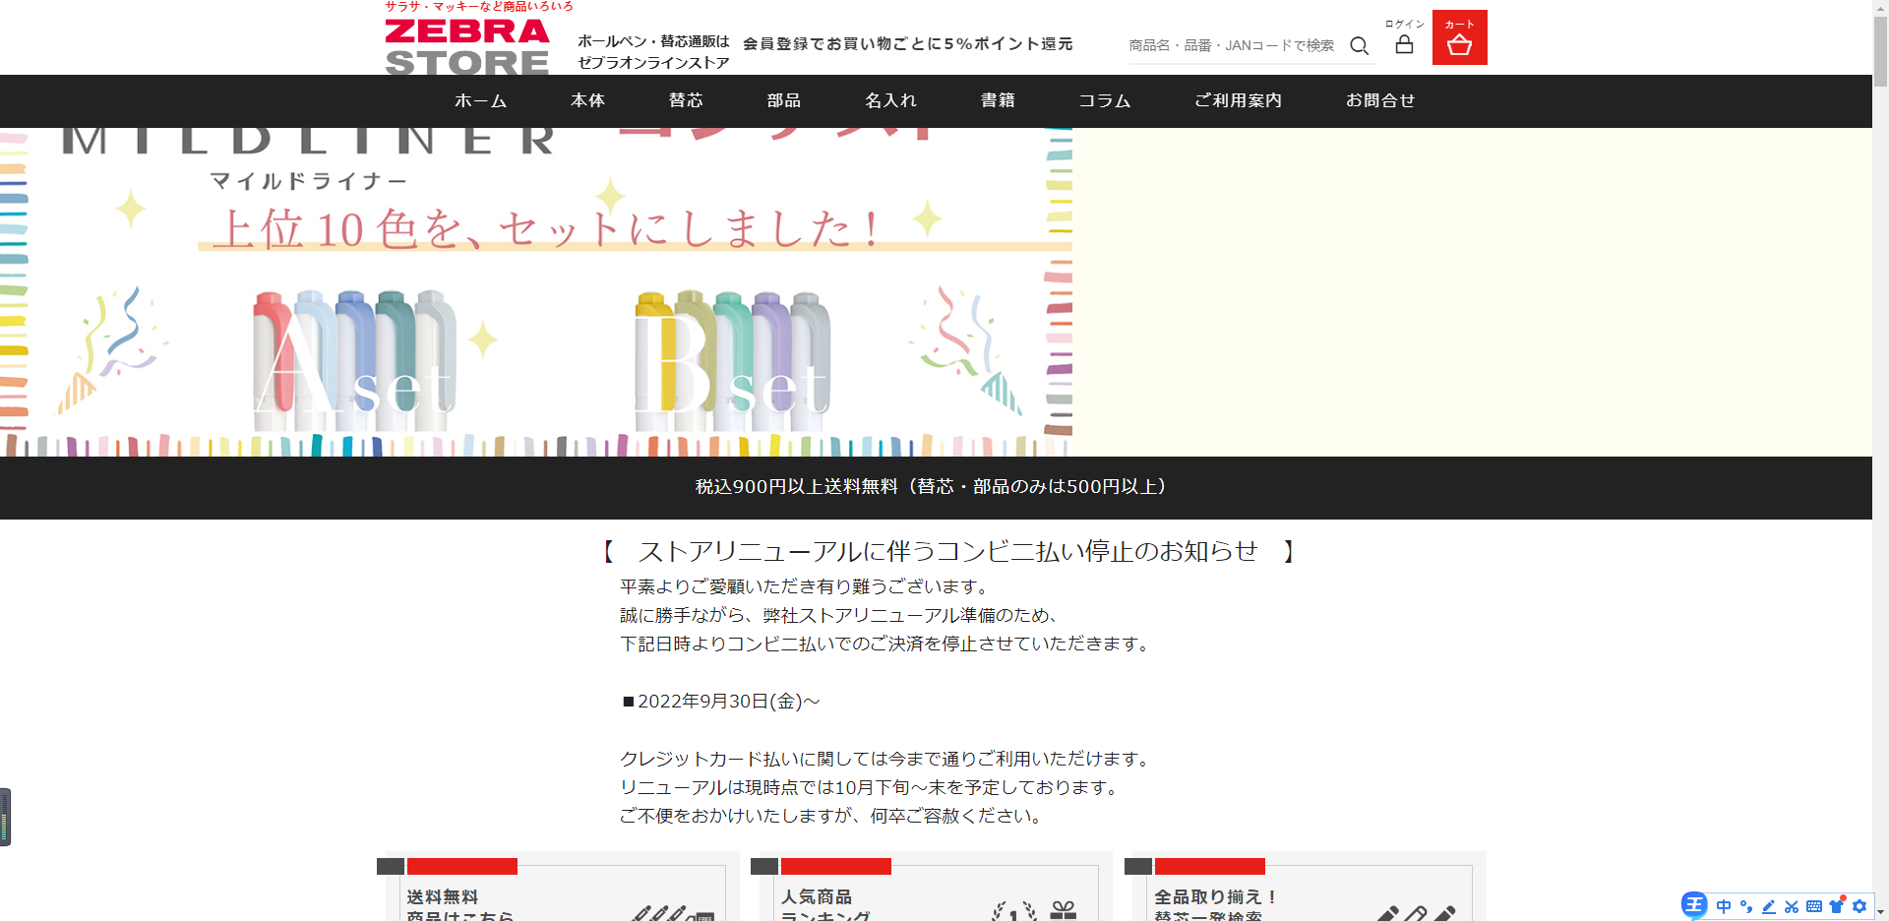Click the IME scissors screenshot icon

pos(1792,906)
